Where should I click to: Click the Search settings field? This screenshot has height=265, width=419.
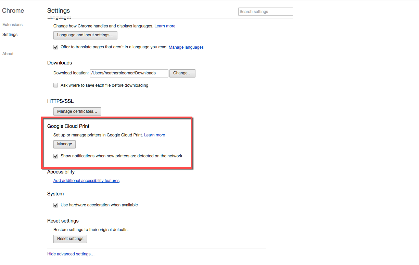point(266,12)
